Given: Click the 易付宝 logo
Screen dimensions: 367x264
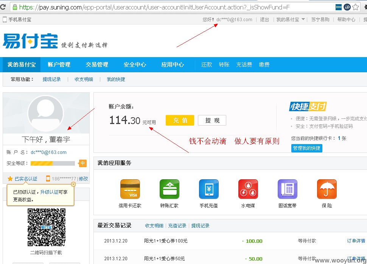Looking at the screenshot, I should coord(30,41).
